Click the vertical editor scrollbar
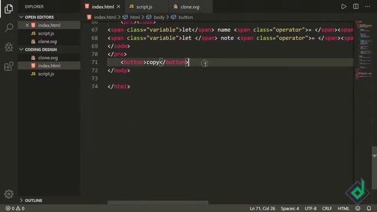Screen dimensions: 377x212 coord(375,168)
